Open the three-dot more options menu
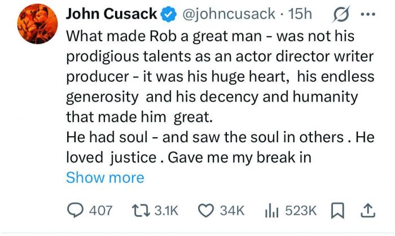 [367, 15]
